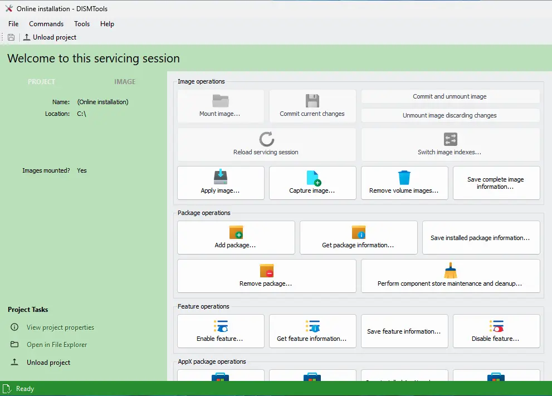Click the Remove package box icon
The image size is (552, 396).
tap(267, 271)
